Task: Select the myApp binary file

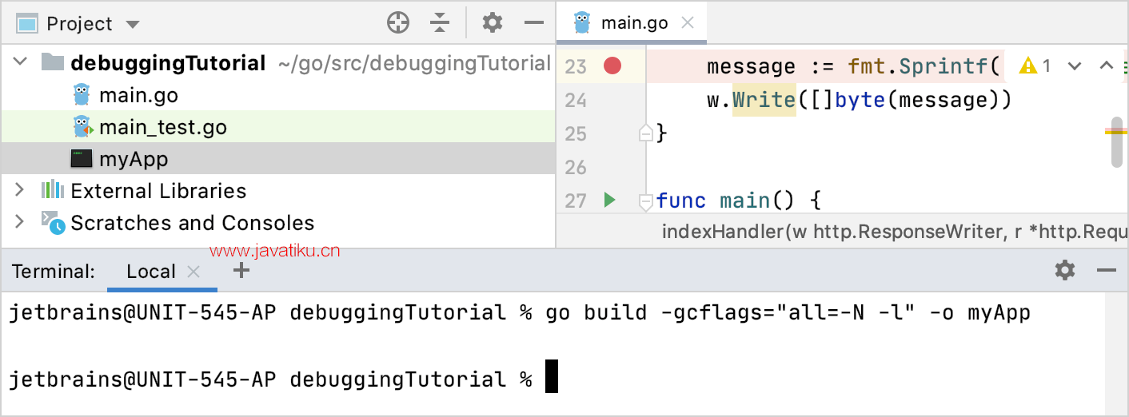Action: coord(277,159)
